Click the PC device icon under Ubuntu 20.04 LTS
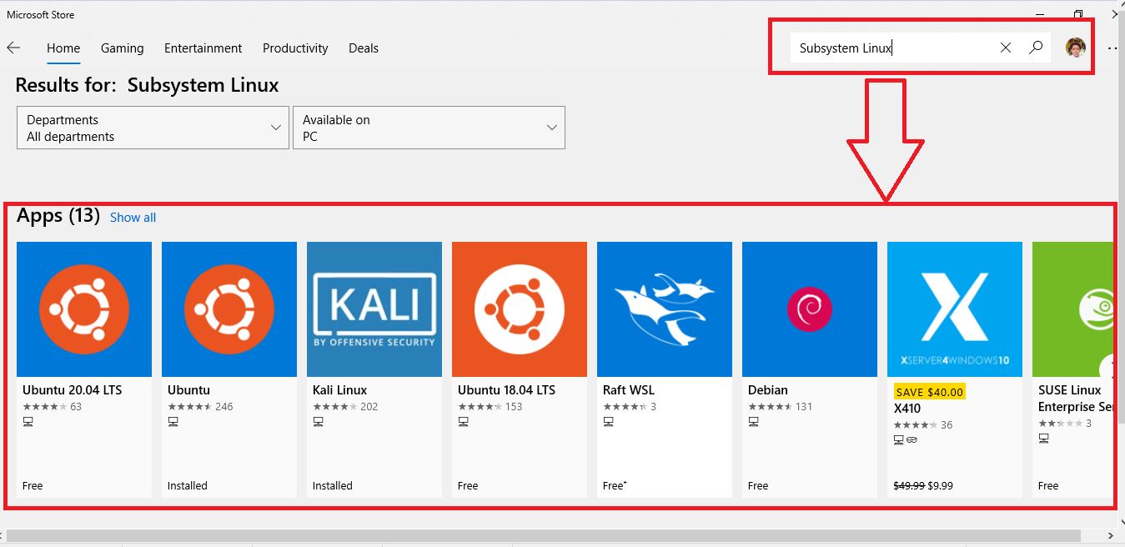This screenshot has height=547, width=1125. pyautogui.click(x=28, y=422)
